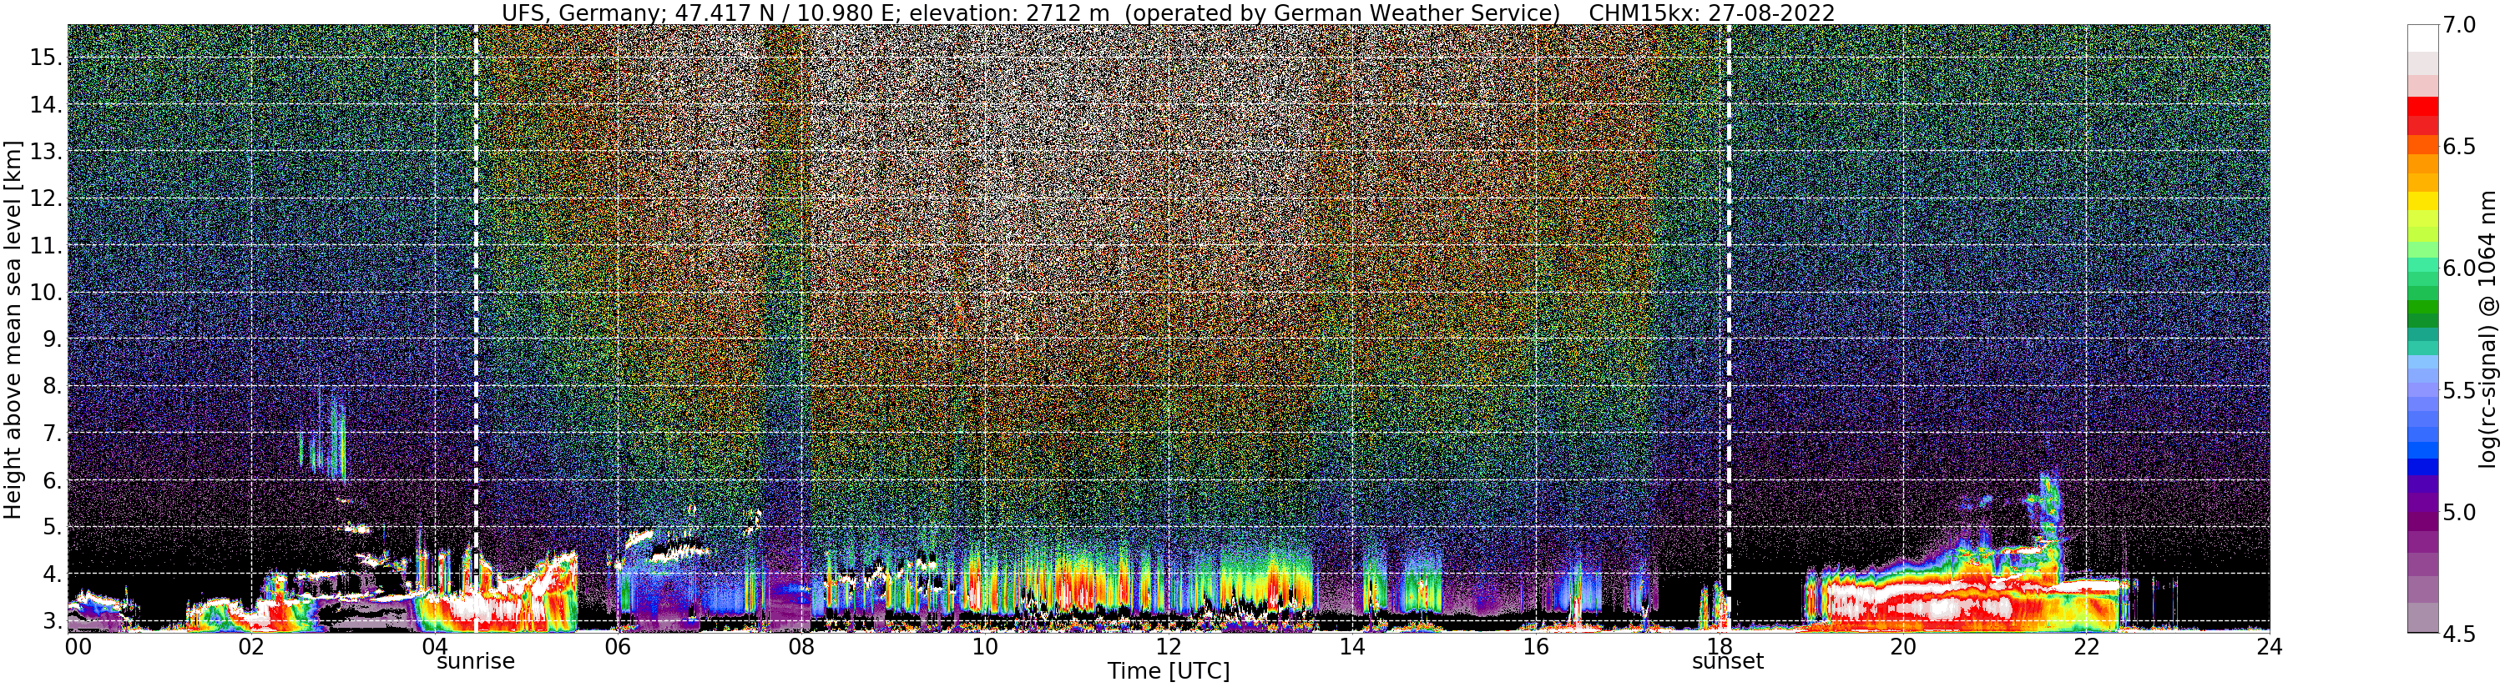Click the '6.0' colorbar tick value

pos(2457,268)
